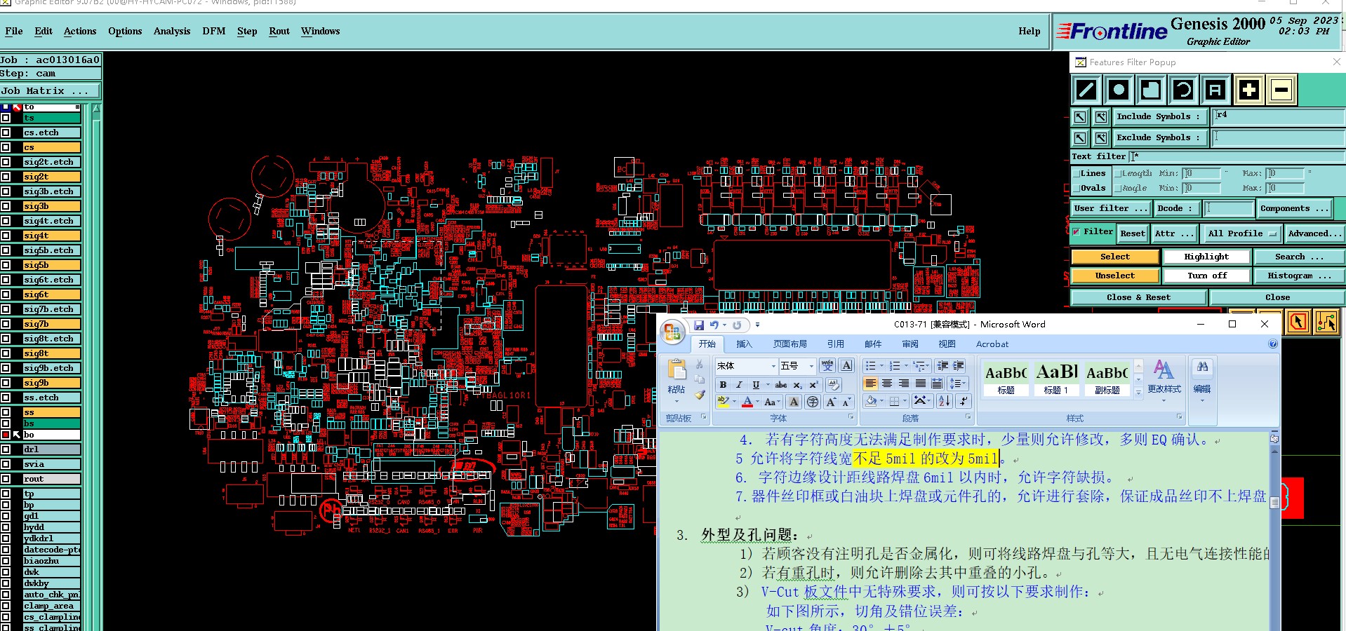
Task: Open the Genesis Rout menu
Action: 279,32
